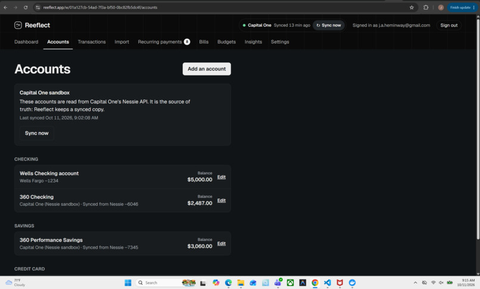Click the Add an account button
Image resolution: width=480 pixels, height=289 pixels.
207,69
